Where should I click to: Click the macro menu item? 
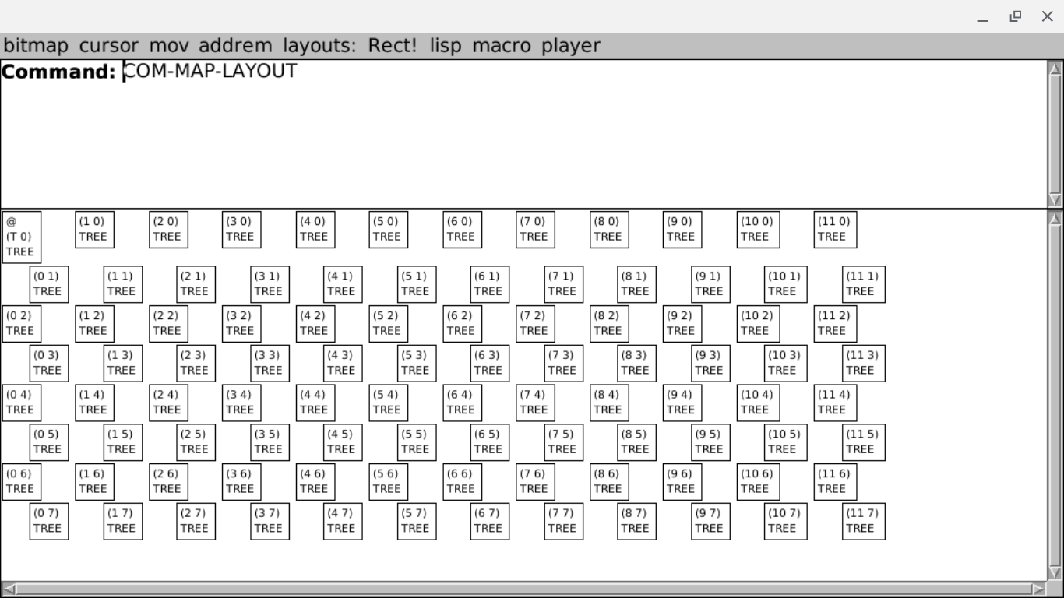coord(501,46)
